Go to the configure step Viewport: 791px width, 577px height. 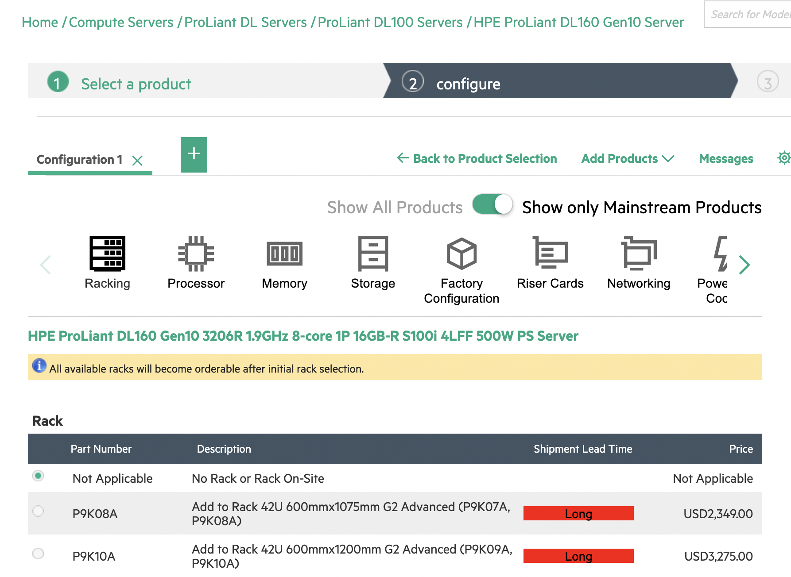coord(469,84)
